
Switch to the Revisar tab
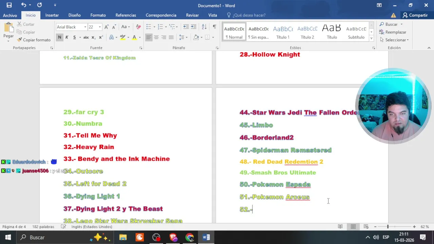[192, 15]
